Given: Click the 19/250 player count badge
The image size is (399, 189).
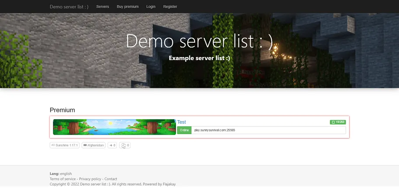Looking at the screenshot, I should click(338, 122).
